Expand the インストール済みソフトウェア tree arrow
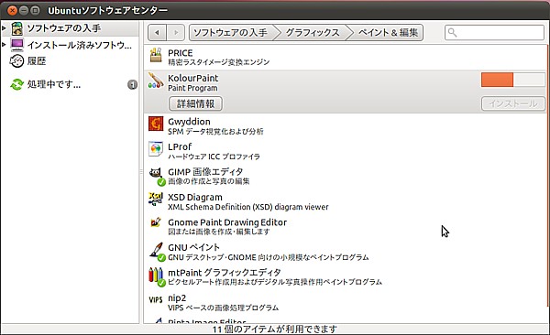This screenshot has width=550, height=335. pos(4,45)
